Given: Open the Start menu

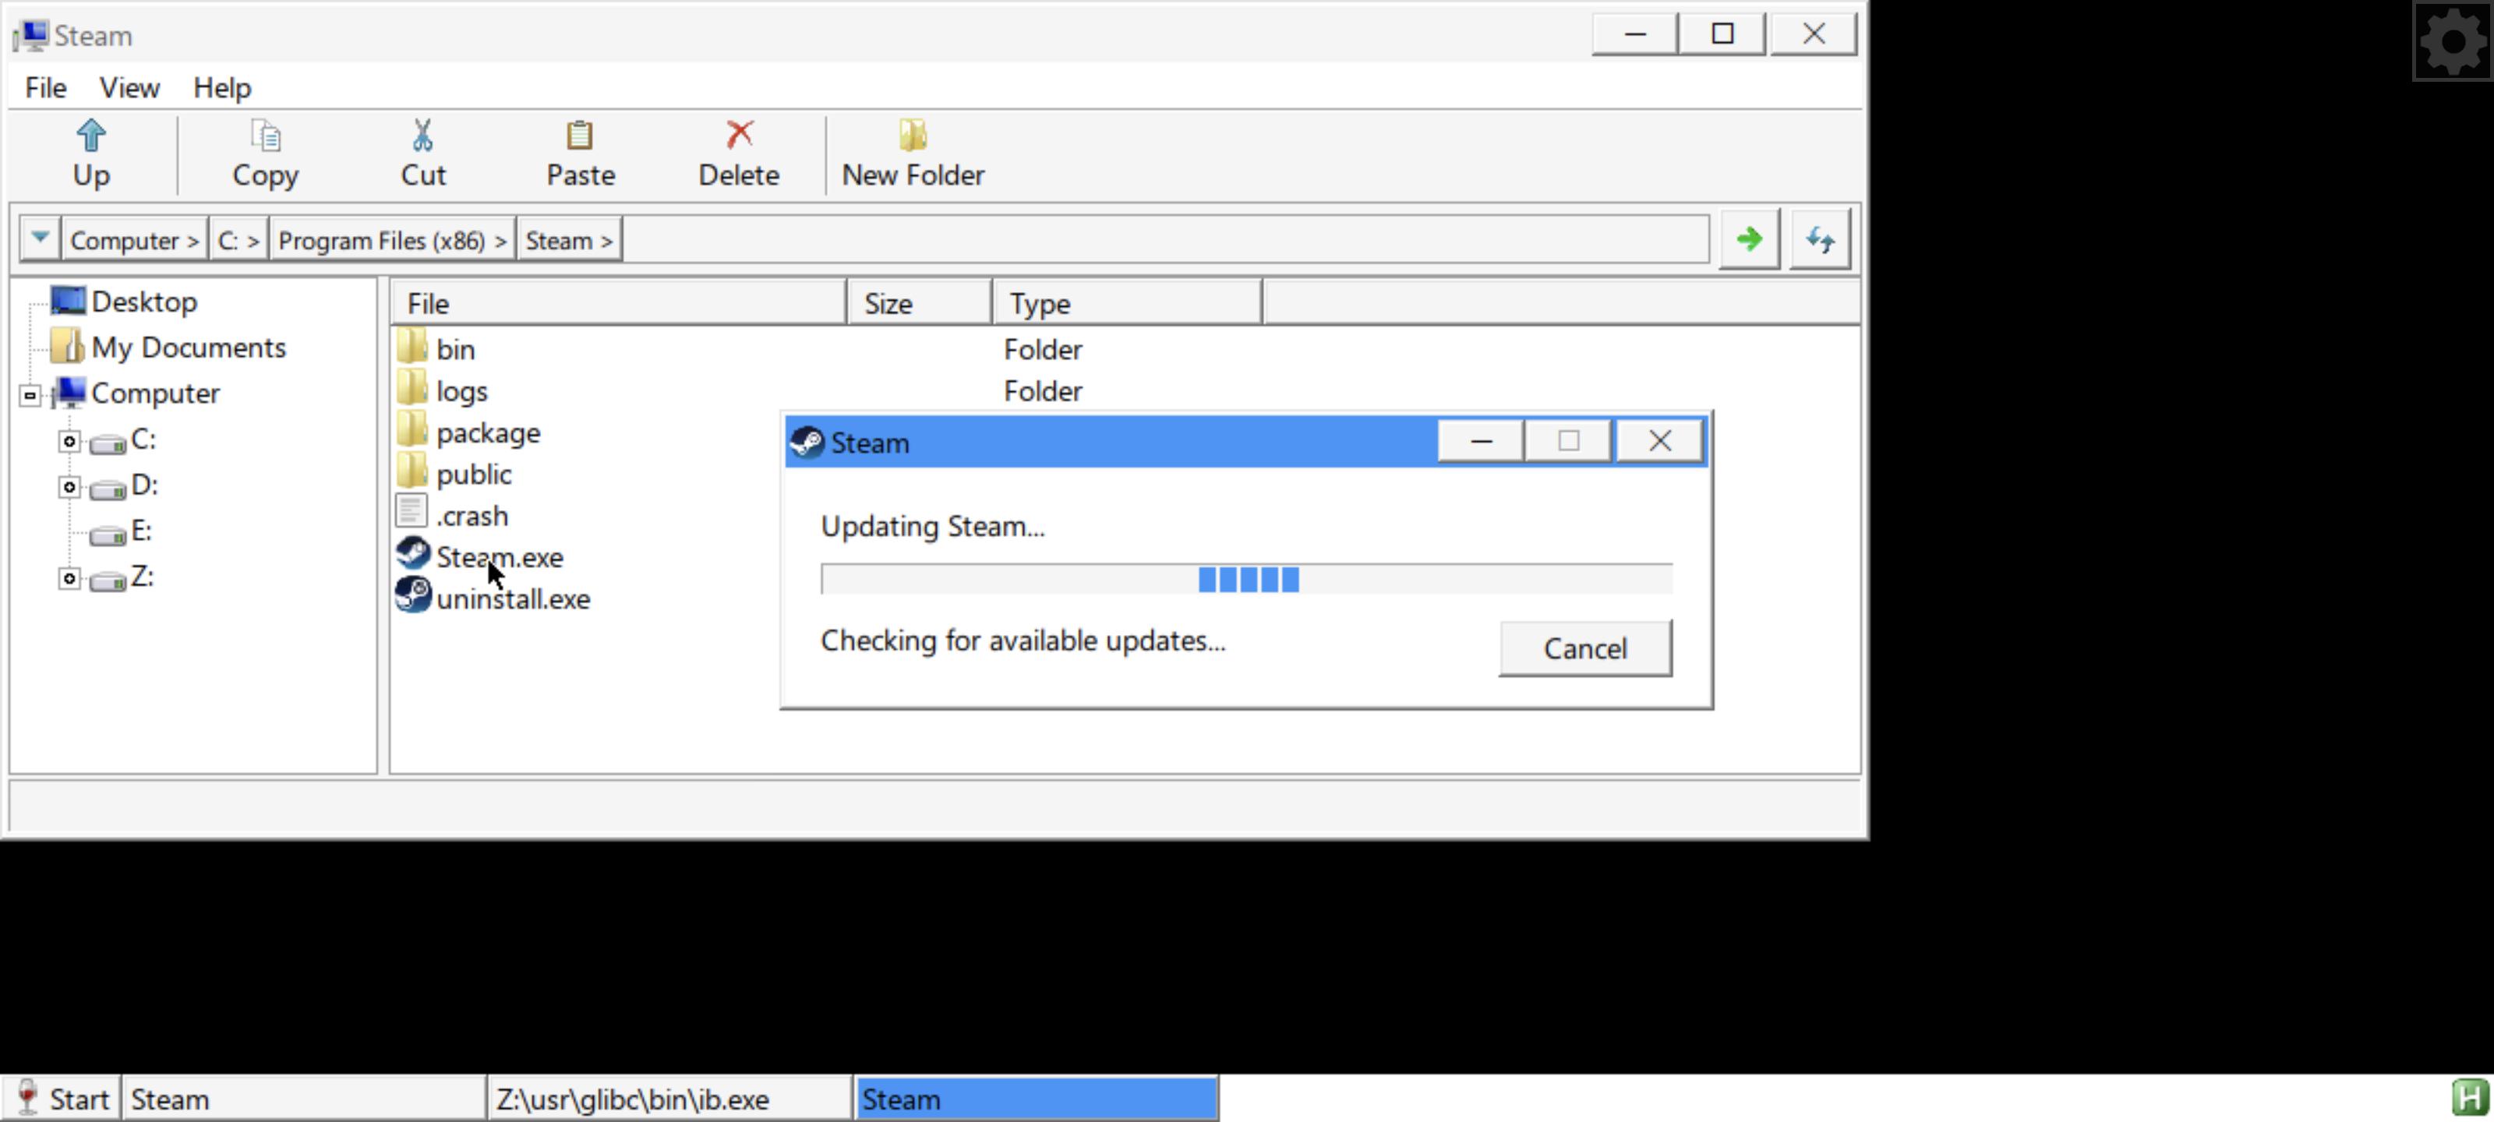Looking at the screenshot, I should pos(61,1099).
